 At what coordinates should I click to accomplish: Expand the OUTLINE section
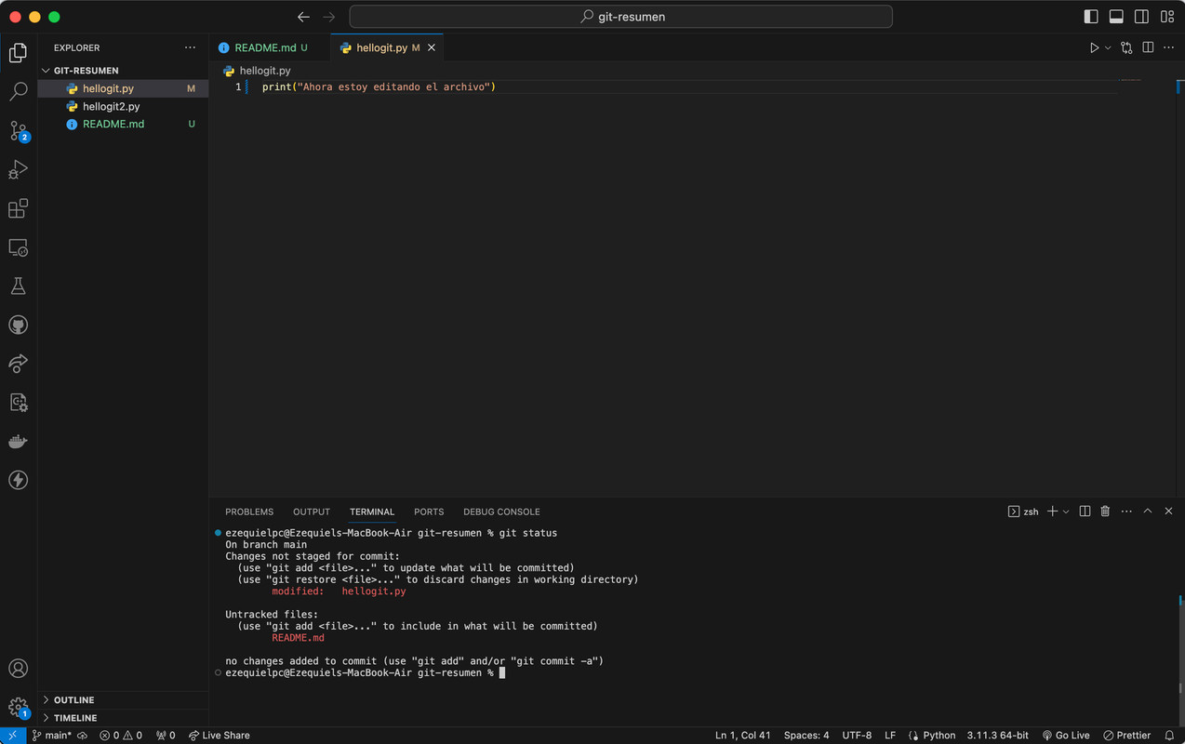(123, 700)
